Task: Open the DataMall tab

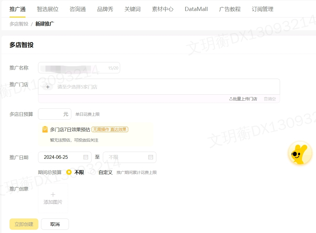Action: [196, 9]
